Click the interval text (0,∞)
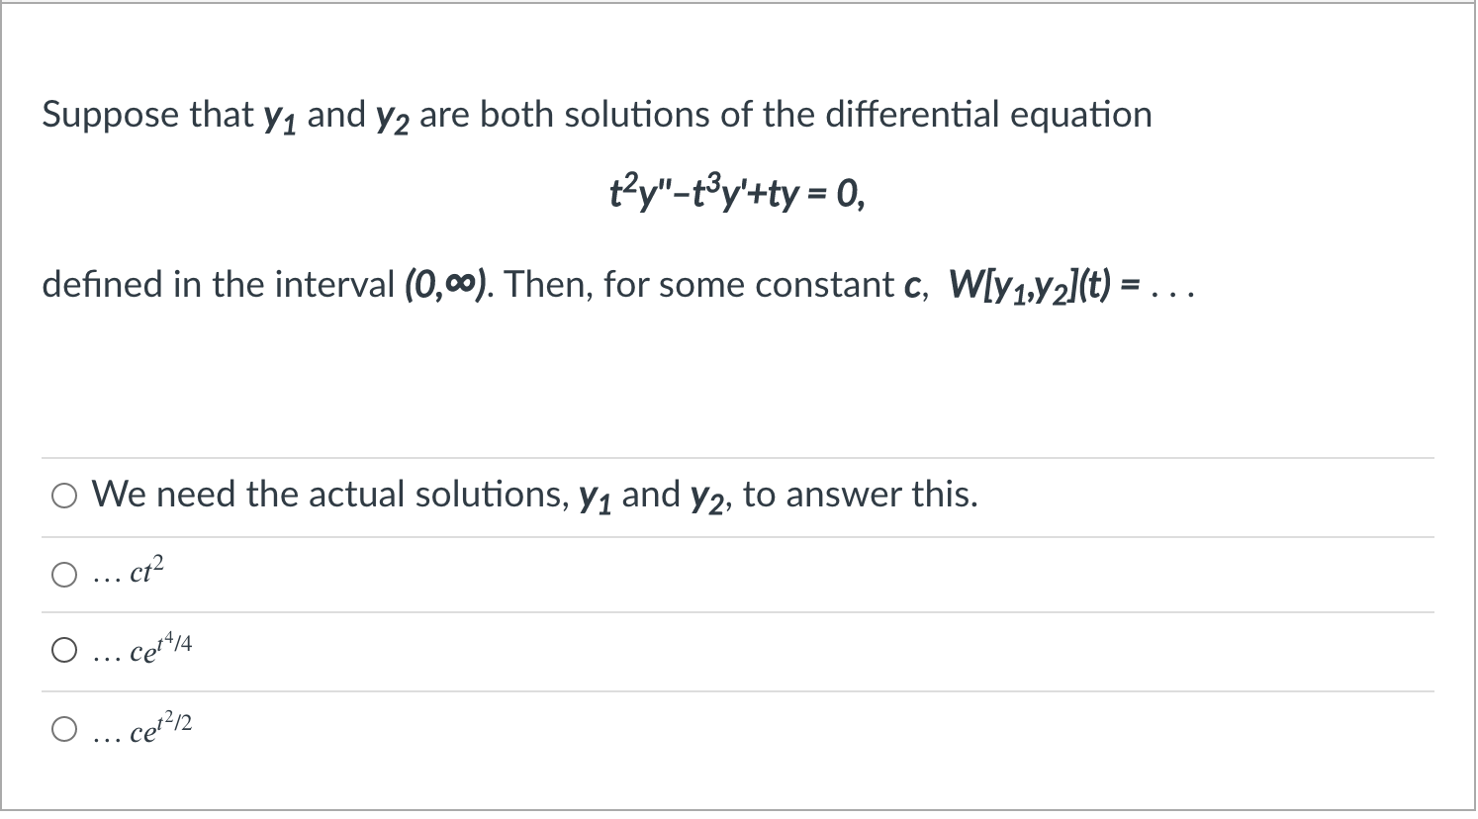Viewport: 1478px width, 819px height. click(x=447, y=285)
